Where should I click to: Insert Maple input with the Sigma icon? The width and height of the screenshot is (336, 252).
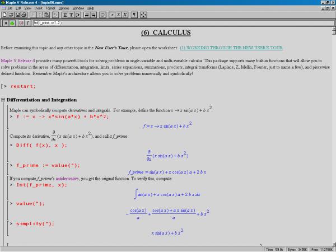tap(65, 15)
